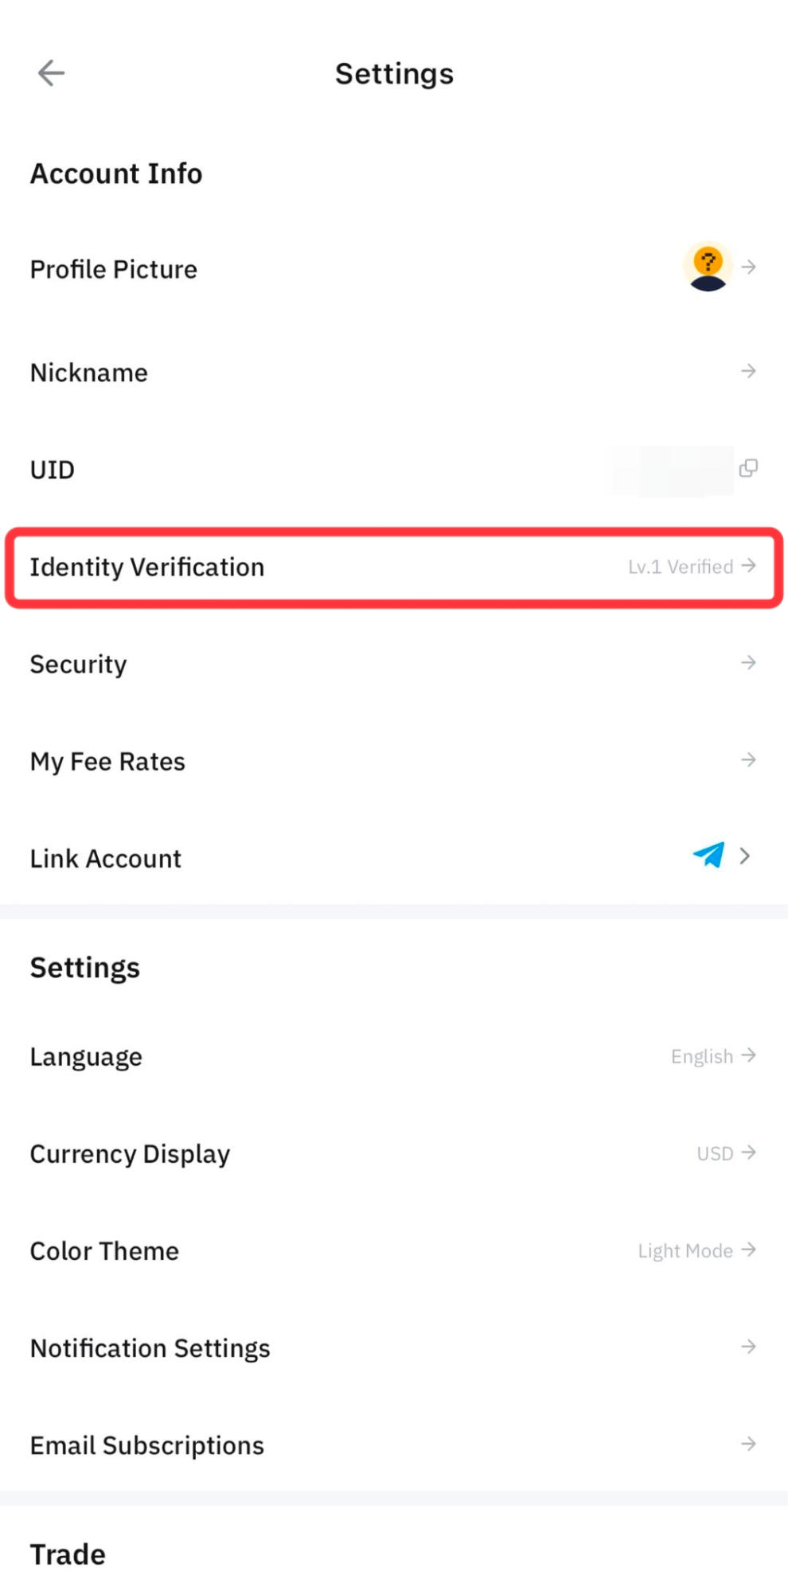Open the Nickname setting
This screenshot has height=1591, width=788.
click(394, 372)
